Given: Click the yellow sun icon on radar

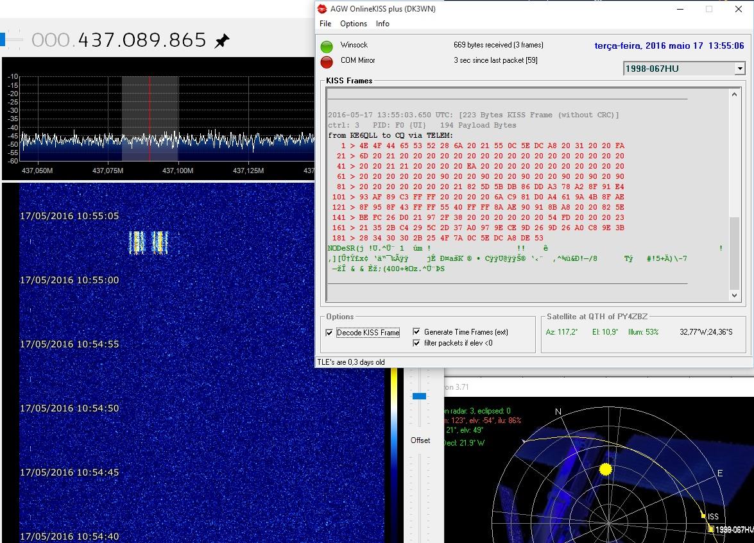Looking at the screenshot, I should point(605,469).
